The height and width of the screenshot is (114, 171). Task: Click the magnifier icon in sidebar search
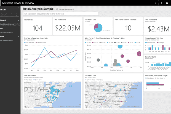(17, 15)
